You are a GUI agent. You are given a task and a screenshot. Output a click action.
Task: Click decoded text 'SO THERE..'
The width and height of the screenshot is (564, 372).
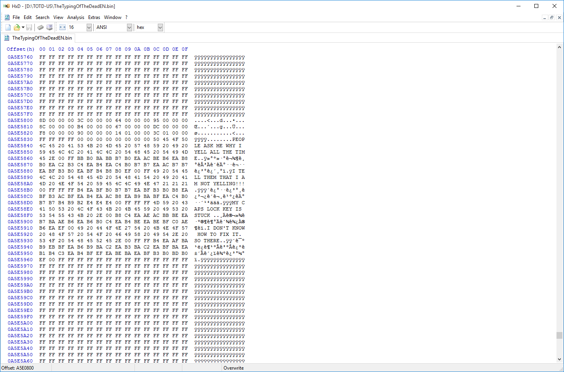[x=210, y=241]
